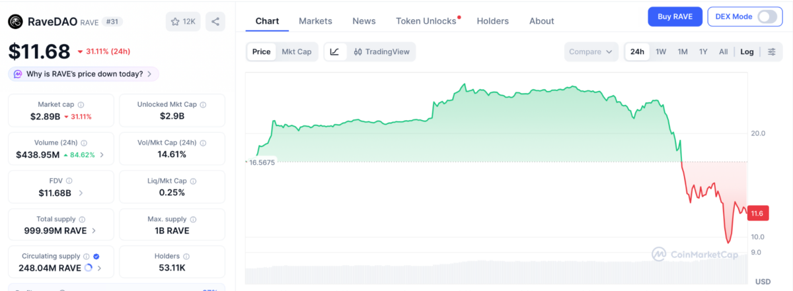Select the 1W time range
Viewport: 793px width, 291px height.
coord(661,51)
